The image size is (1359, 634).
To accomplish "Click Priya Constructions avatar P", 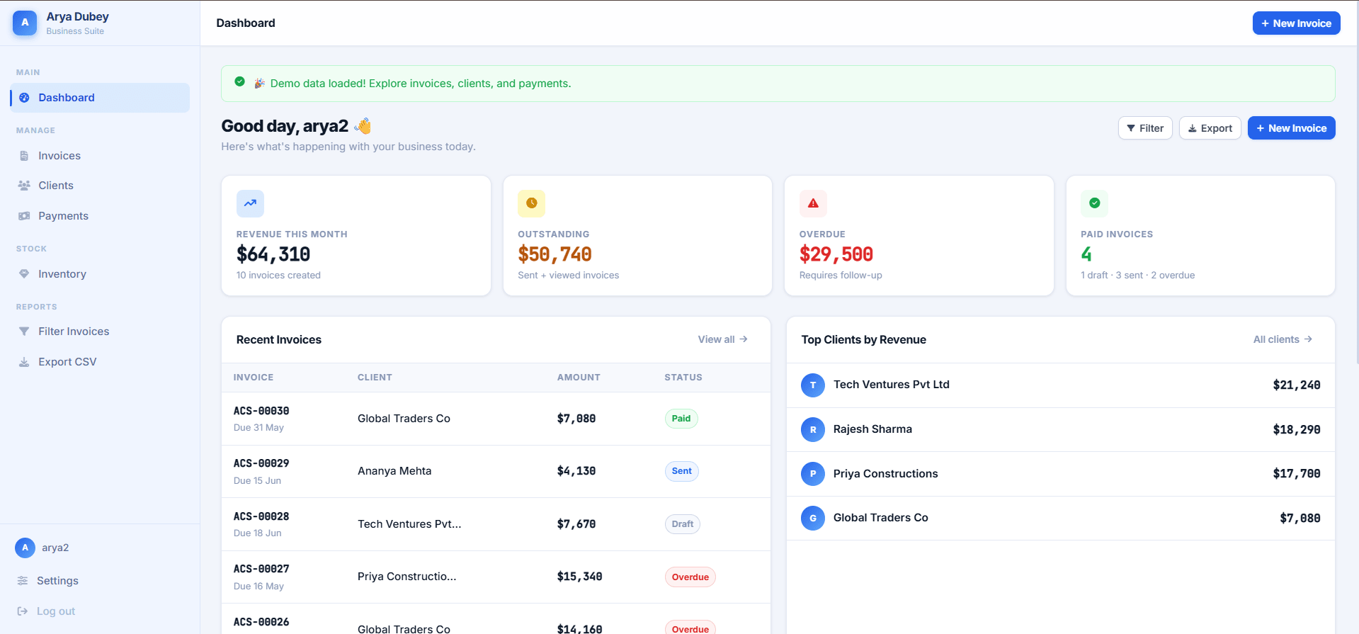I will (813, 474).
